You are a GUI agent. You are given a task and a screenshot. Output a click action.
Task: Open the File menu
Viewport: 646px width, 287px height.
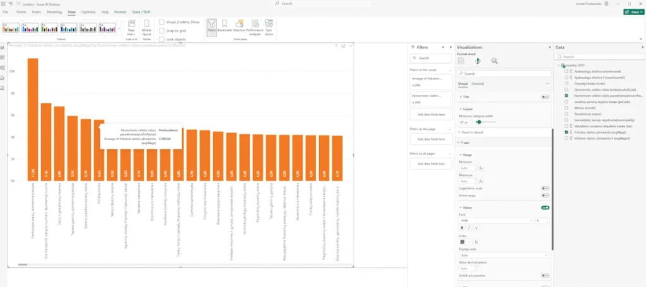[x=5, y=12]
